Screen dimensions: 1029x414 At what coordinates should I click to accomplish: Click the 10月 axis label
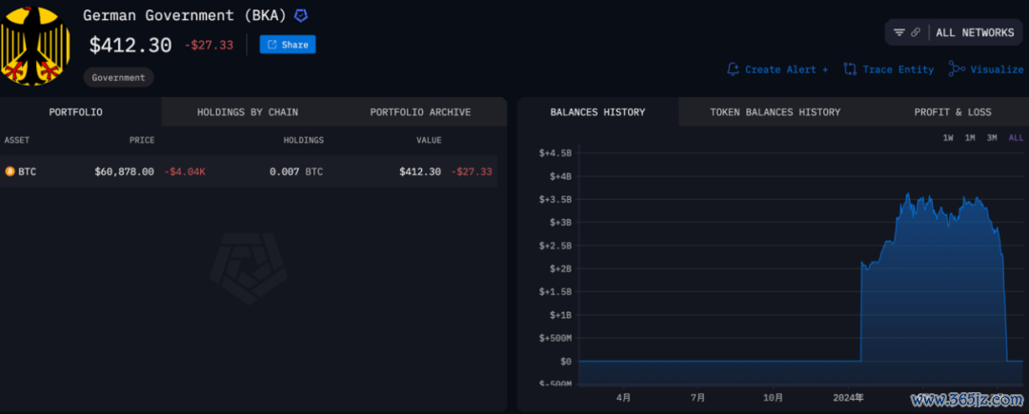tap(773, 397)
